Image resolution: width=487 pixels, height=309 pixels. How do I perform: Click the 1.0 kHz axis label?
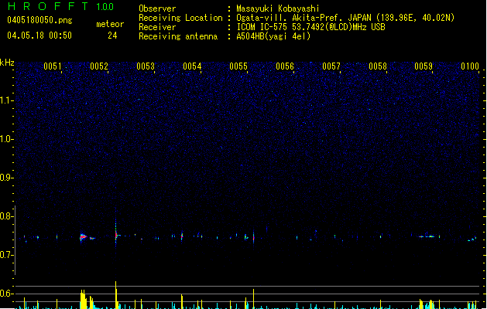pyautogui.click(x=7, y=139)
